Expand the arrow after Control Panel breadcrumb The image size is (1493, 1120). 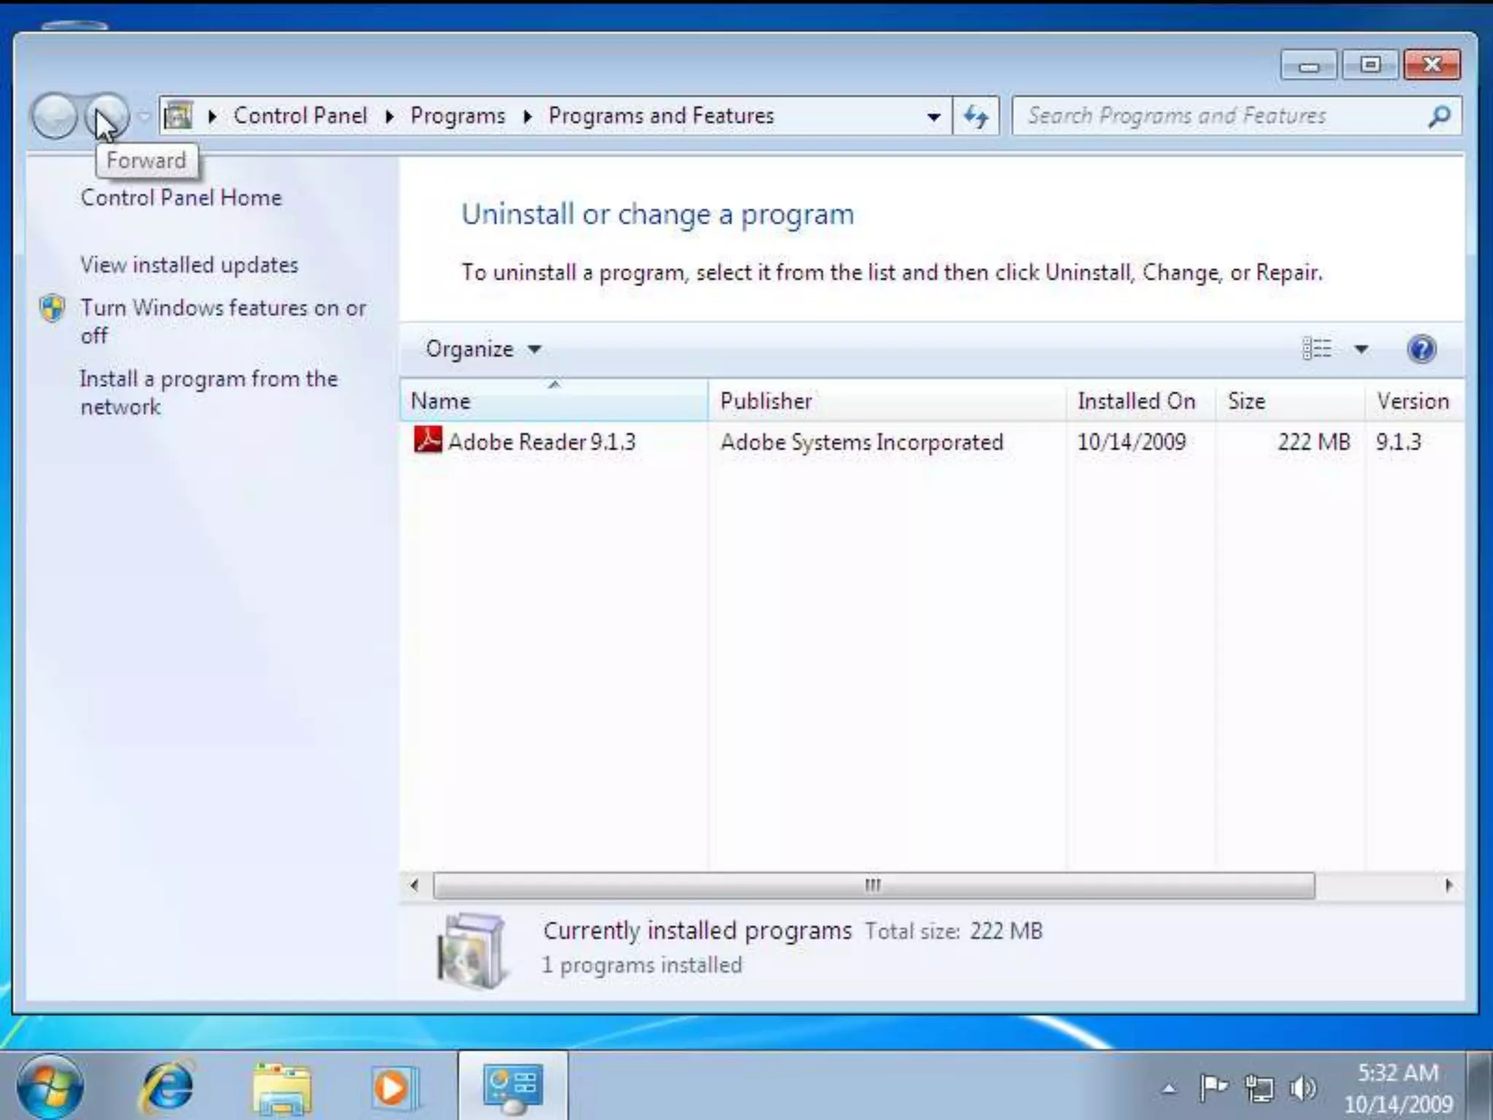[x=389, y=116]
